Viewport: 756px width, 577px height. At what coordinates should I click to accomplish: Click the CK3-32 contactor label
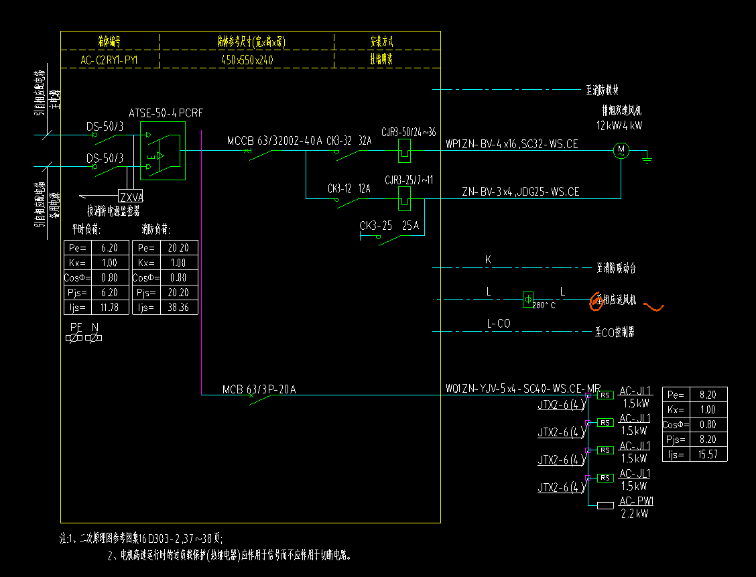[x=339, y=141]
